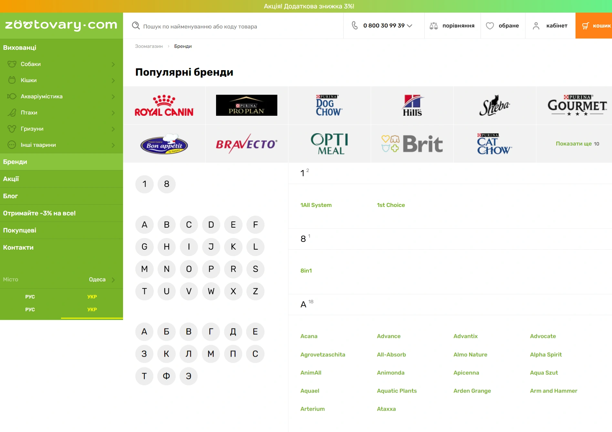
Task: Click the search magnifier icon
Action: pyautogui.click(x=136, y=26)
